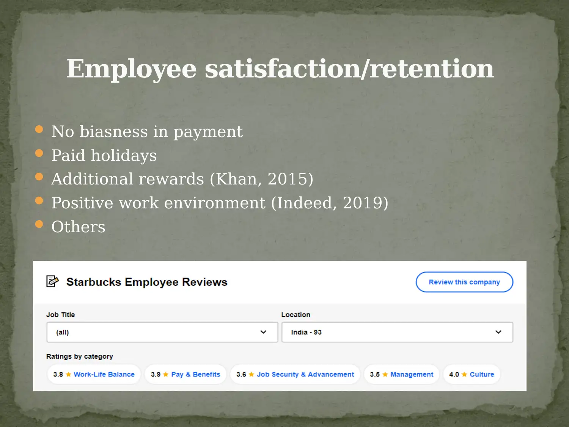The height and width of the screenshot is (427, 569).
Task: Click the Starbucks Employee Reviews heading
Action: 147,282
